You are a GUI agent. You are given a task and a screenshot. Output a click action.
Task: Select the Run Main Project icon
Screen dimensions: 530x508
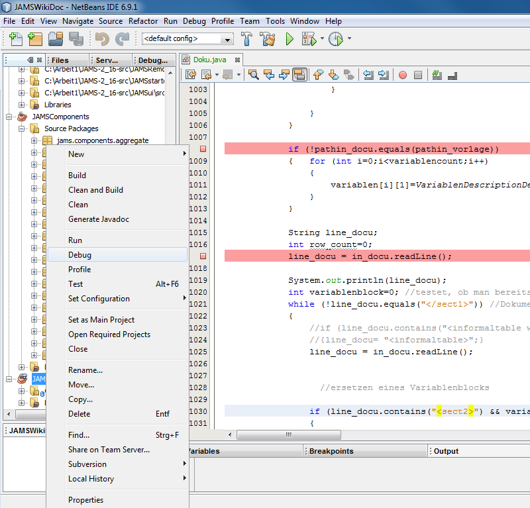290,39
